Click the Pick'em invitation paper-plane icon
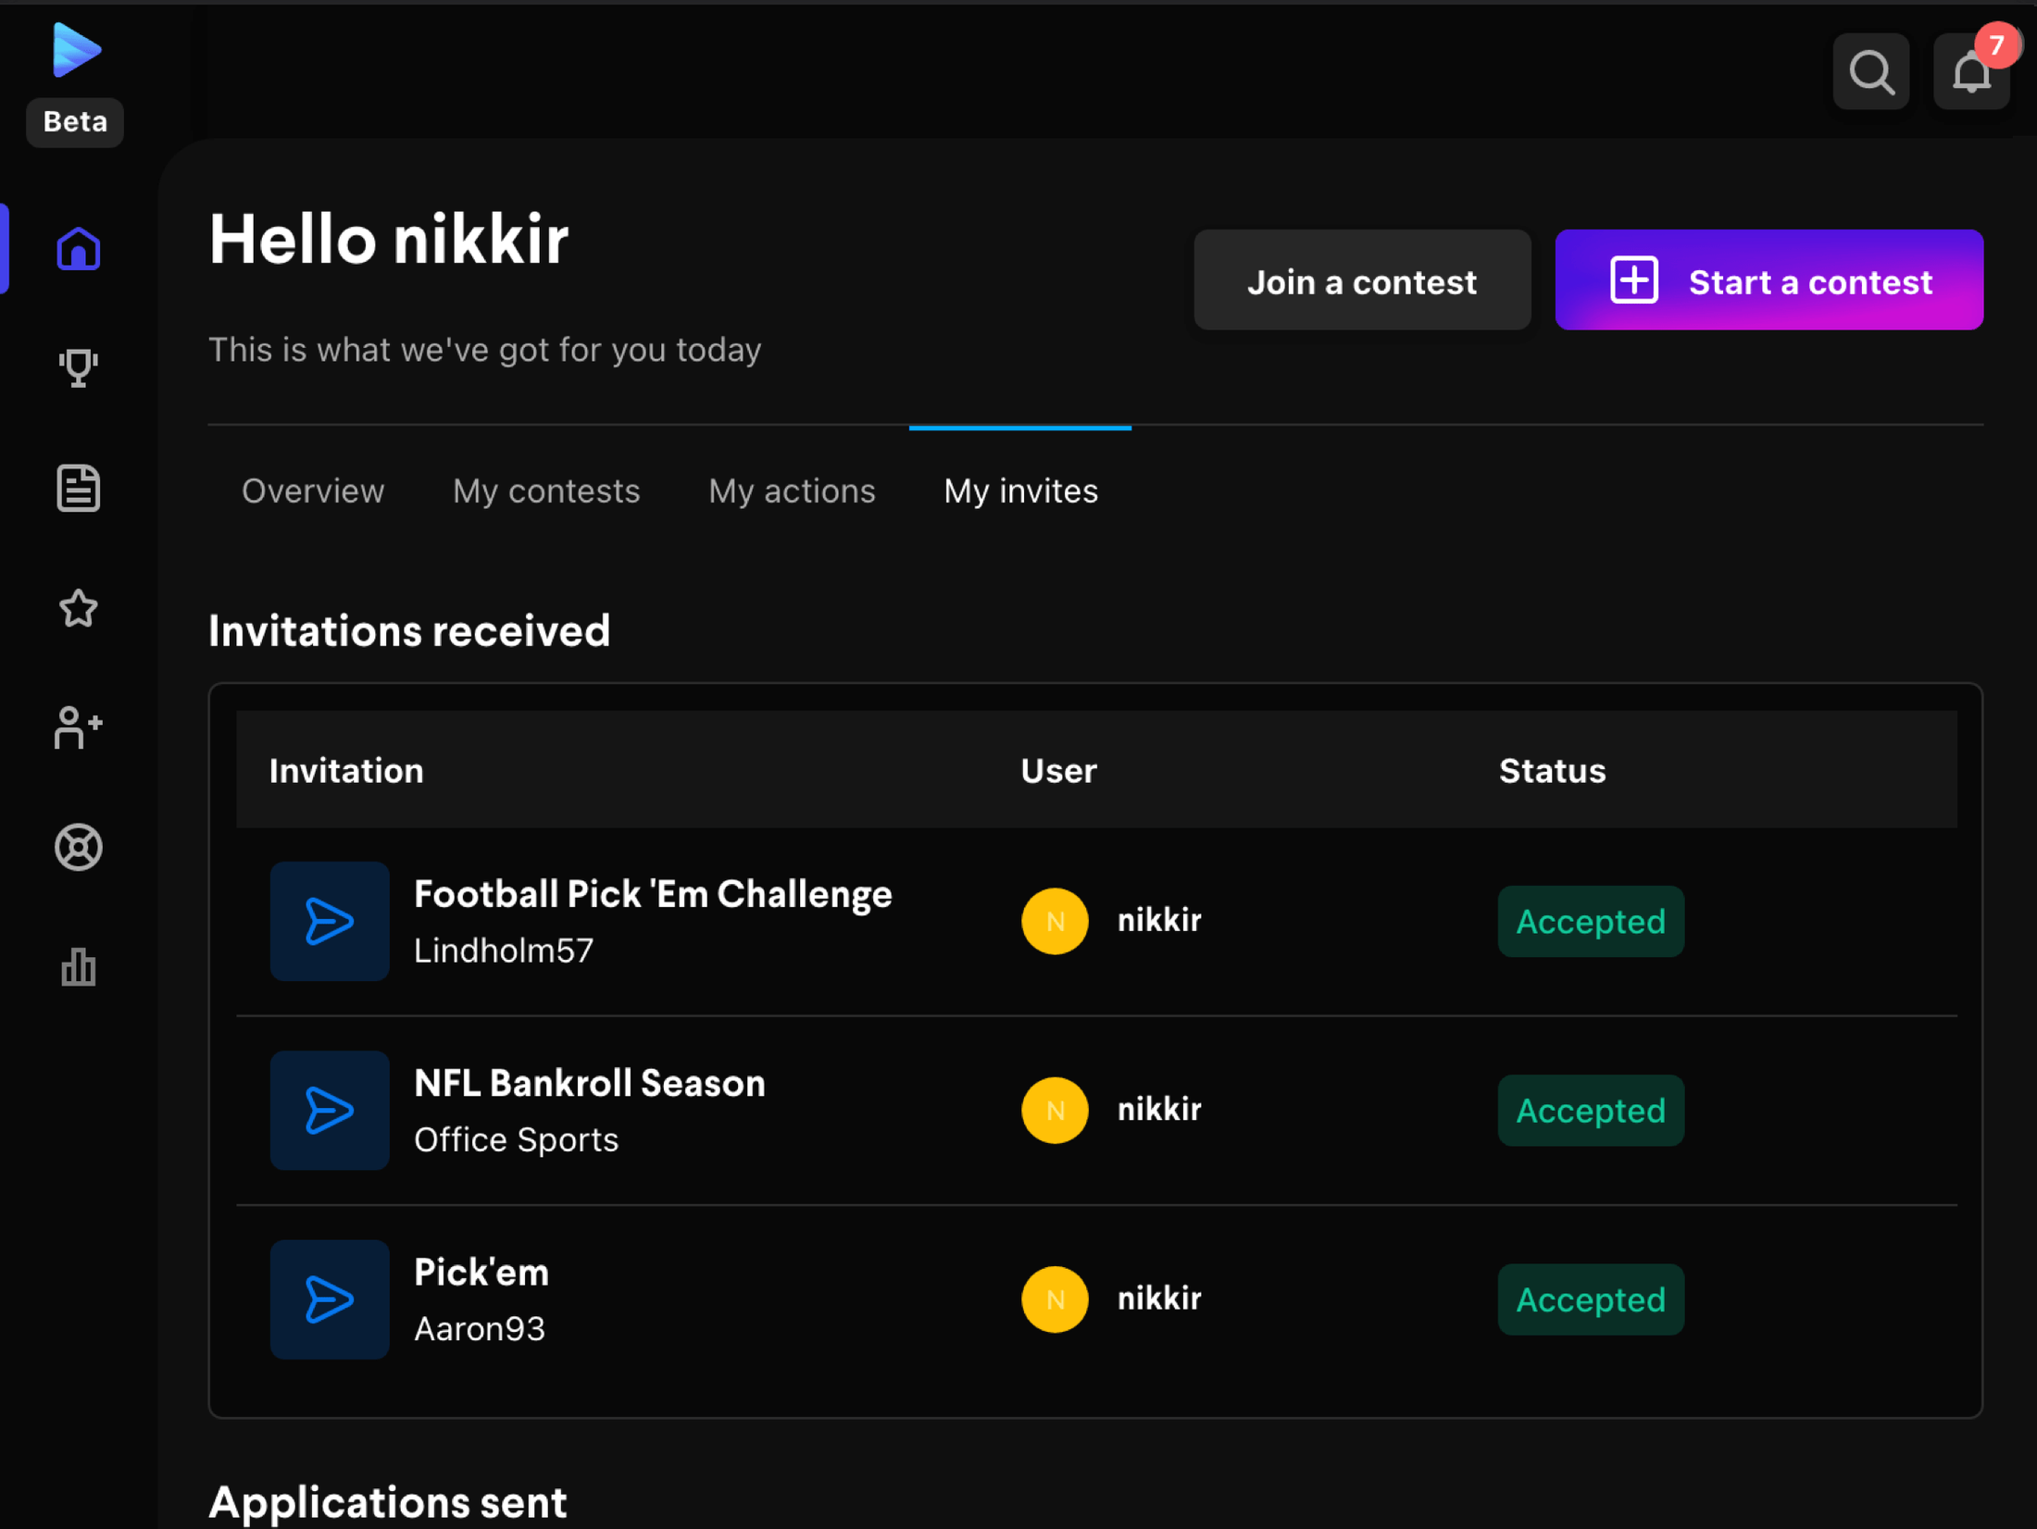 coord(330,1299)
